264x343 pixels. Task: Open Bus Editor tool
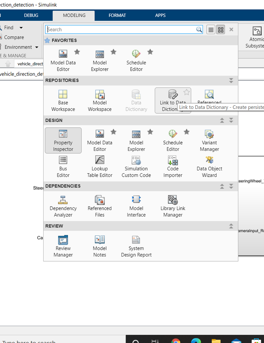[x=63, y=167]
